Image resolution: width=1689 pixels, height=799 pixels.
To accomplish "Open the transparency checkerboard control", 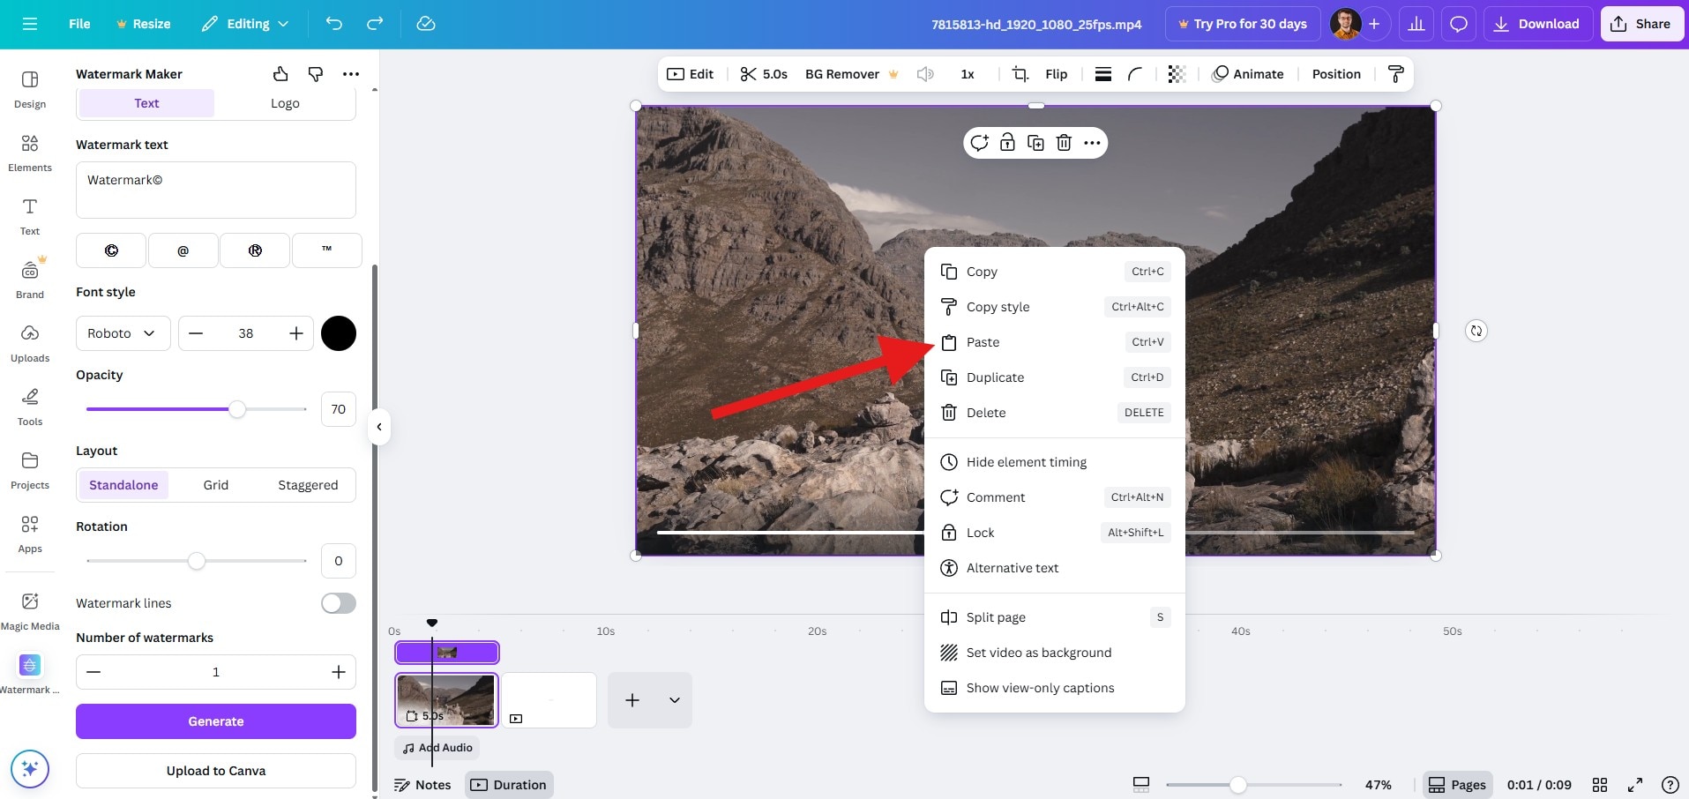I will click(x=1177, y=74).
